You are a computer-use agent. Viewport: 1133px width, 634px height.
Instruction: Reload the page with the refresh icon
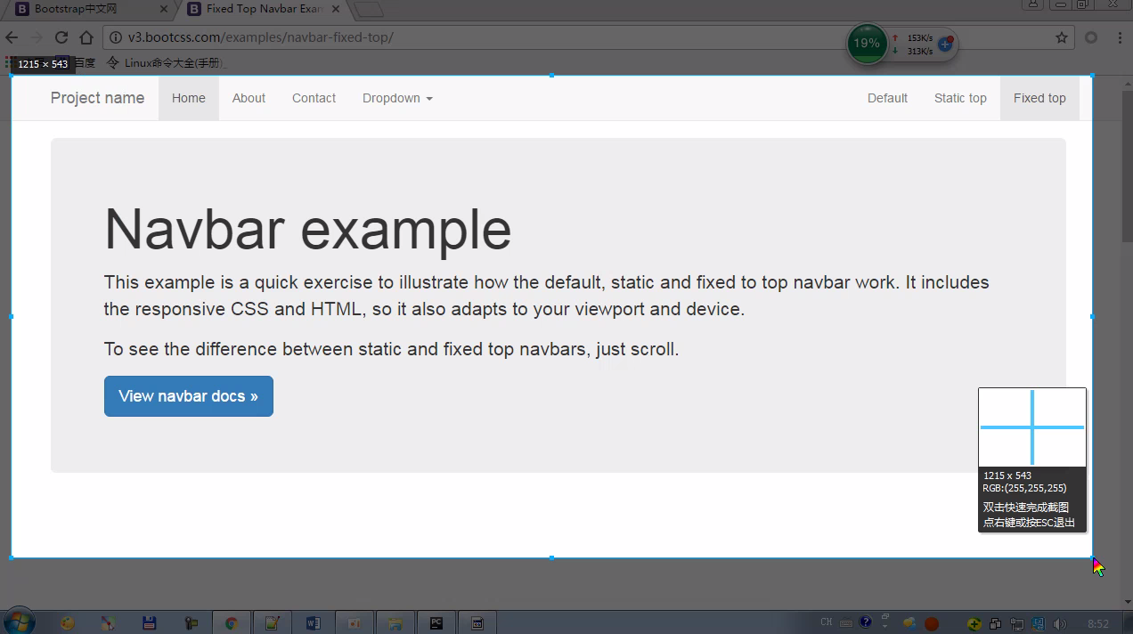tap(61, 37)
